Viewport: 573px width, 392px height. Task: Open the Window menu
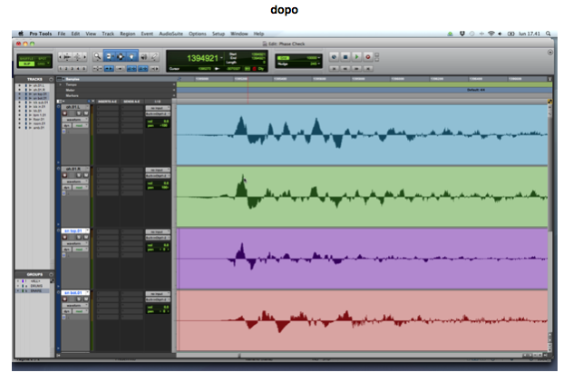(x=239, y=34)
